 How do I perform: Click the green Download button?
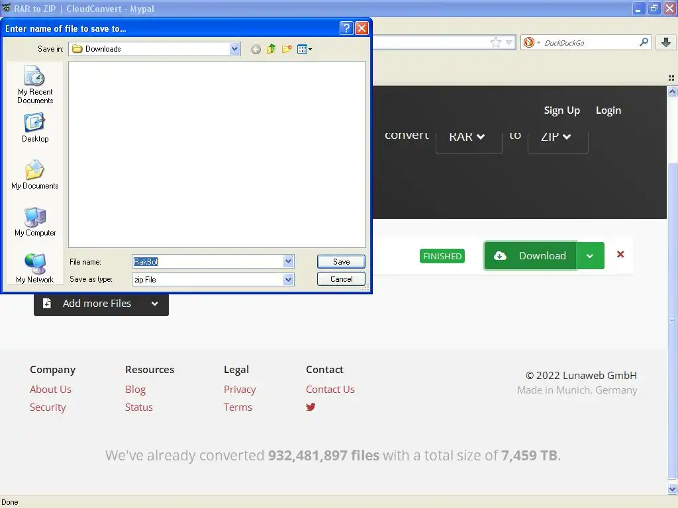(x=530, y=256)
